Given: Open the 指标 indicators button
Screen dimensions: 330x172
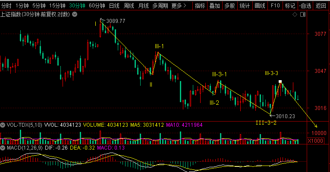Looking at the screenshot, I should click(x=200, y=6).
